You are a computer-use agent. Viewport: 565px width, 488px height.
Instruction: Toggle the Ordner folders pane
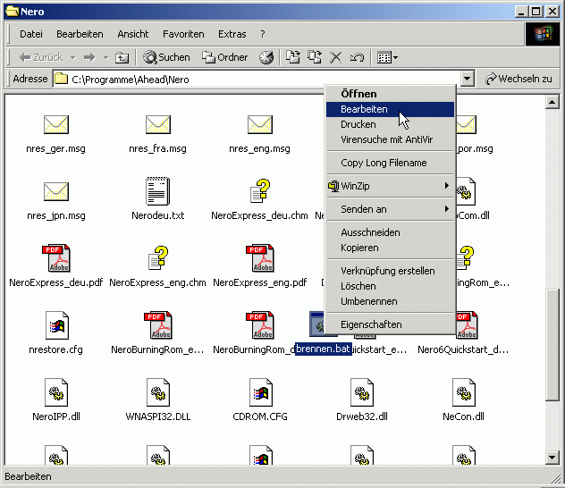coord(225,57)
